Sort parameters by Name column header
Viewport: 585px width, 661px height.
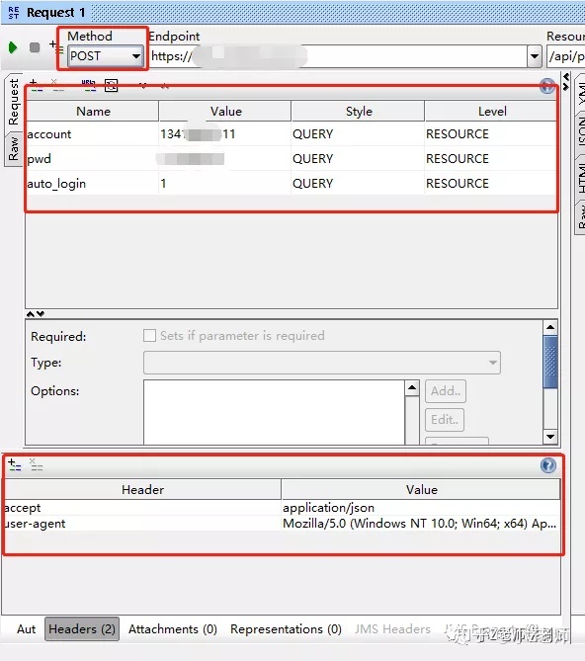tap(93, 112)
